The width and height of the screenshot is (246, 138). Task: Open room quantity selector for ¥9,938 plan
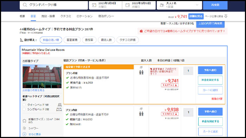pos(188,112)
